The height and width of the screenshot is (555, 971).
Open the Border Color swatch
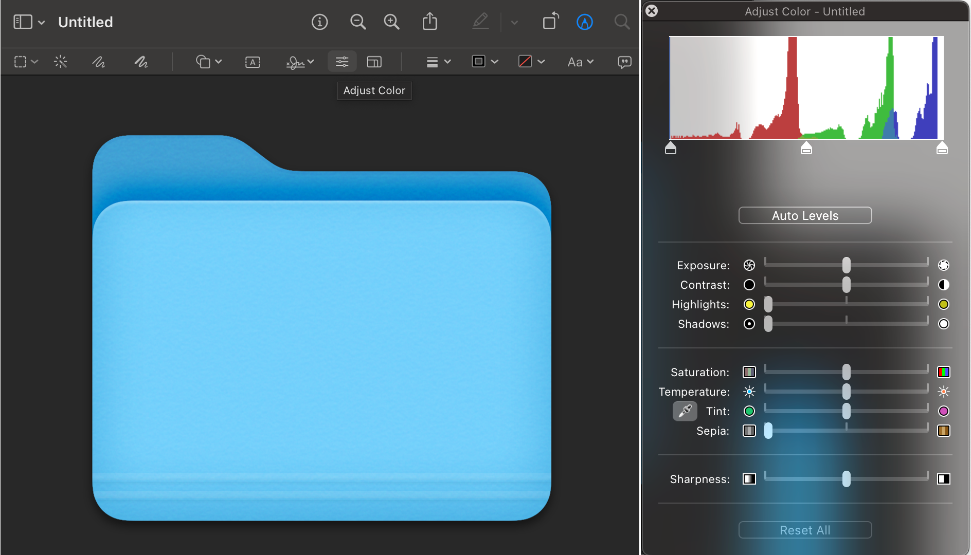point(478,62)
